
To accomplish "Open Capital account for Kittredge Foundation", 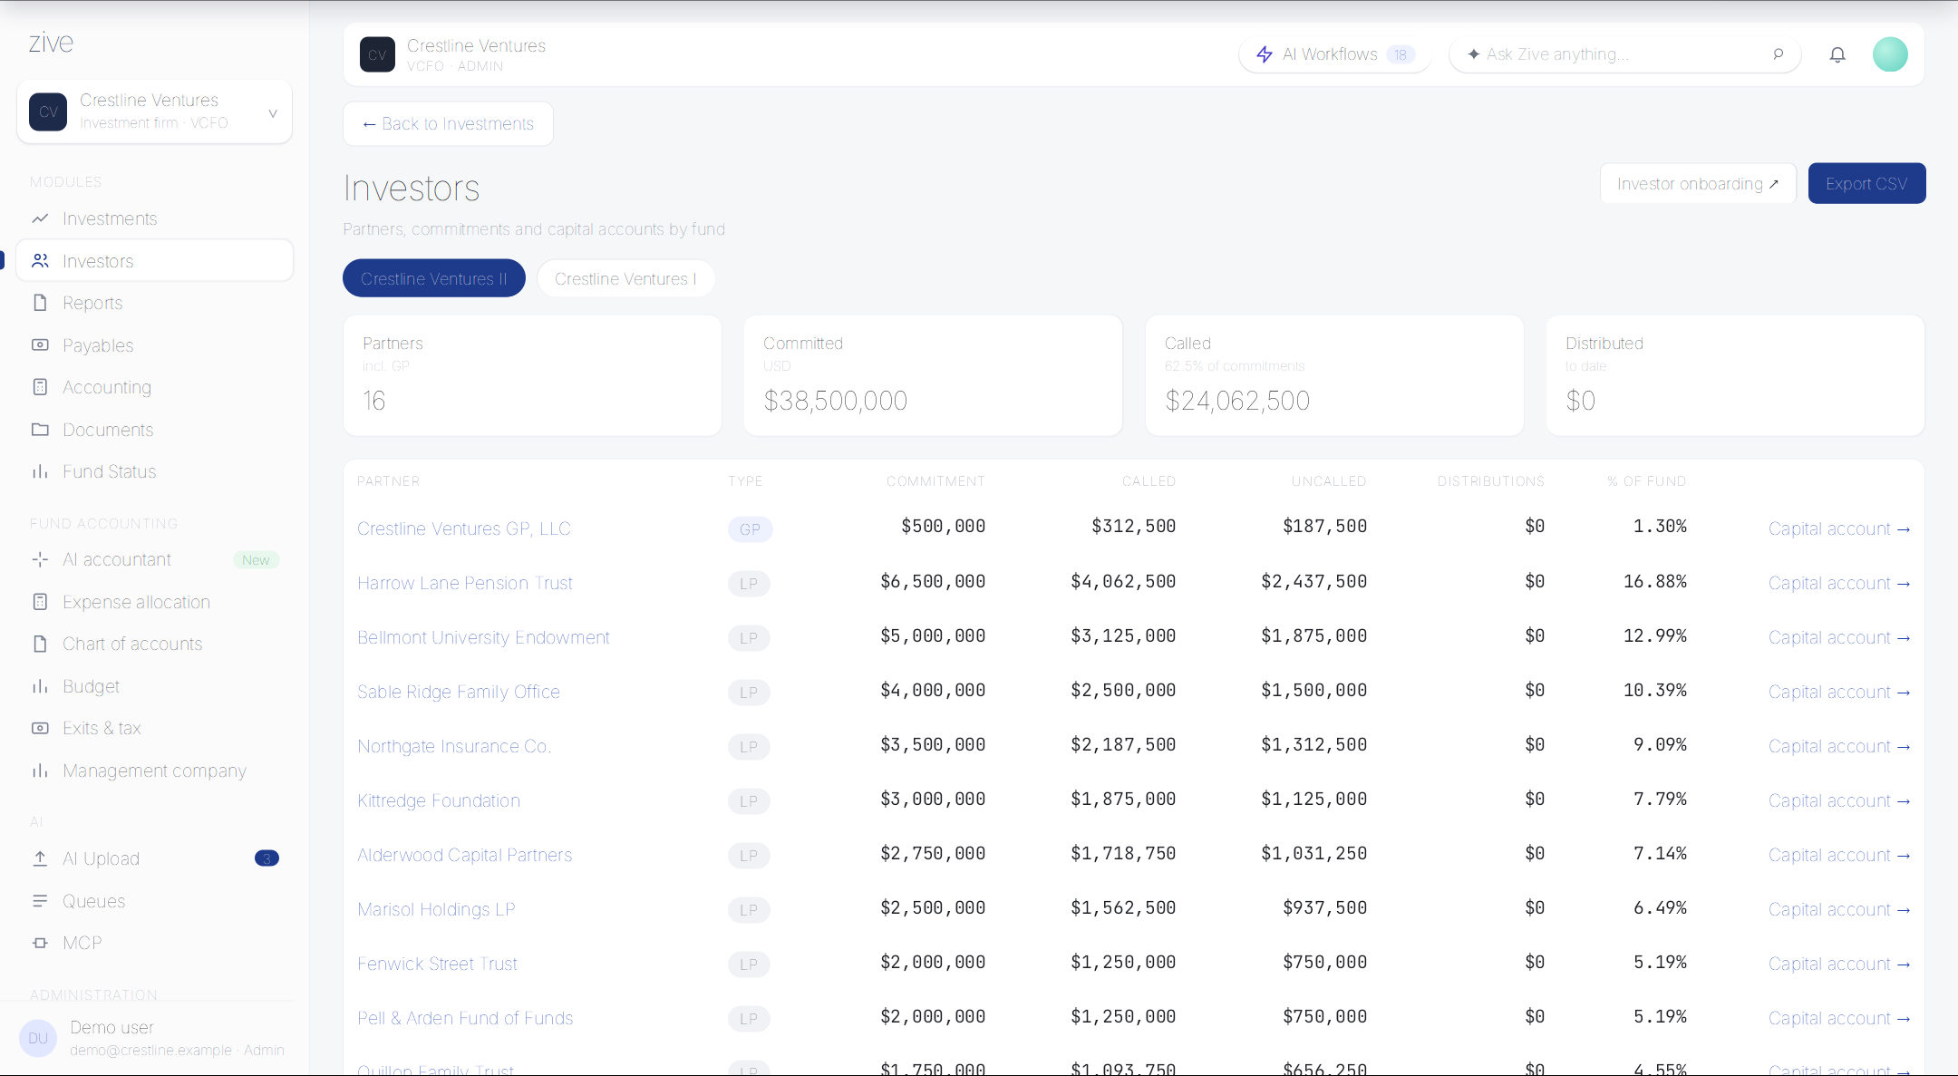I will coord(1839,800).
